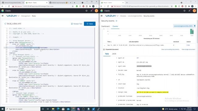The height and width of the screenshot is (111, 198).
Task: Toggle agent.name field details
Action: 116,66
